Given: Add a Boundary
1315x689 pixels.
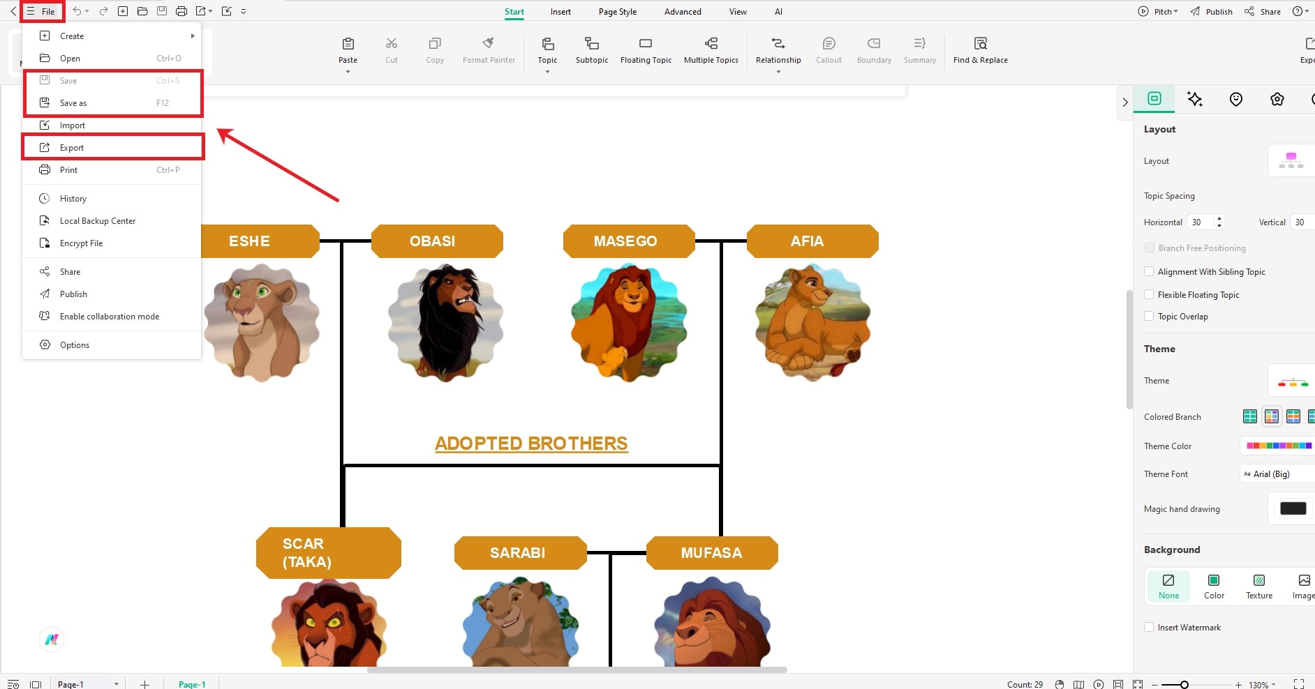Looking at the screenshot, I should click(x=874, y=50).
